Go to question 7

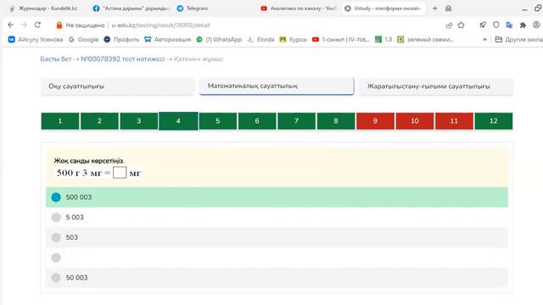(x=296, y=121)
